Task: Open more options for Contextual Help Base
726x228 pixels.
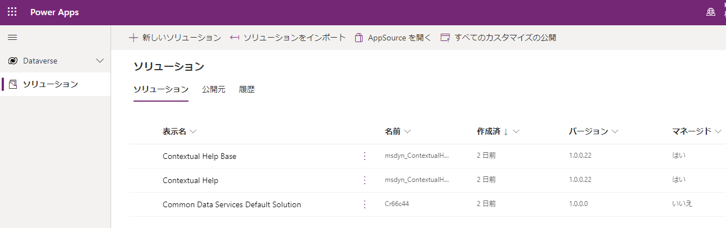Action: [364, 157]
